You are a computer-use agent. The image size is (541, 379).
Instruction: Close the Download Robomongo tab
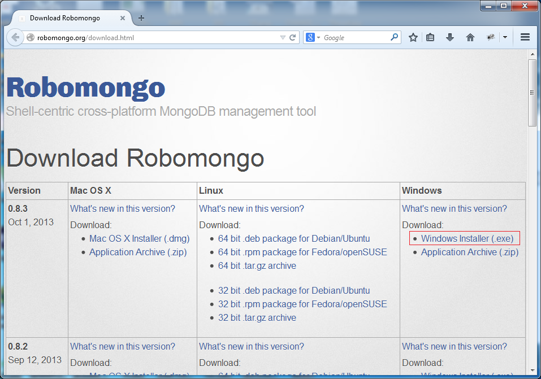coord(123,18)
